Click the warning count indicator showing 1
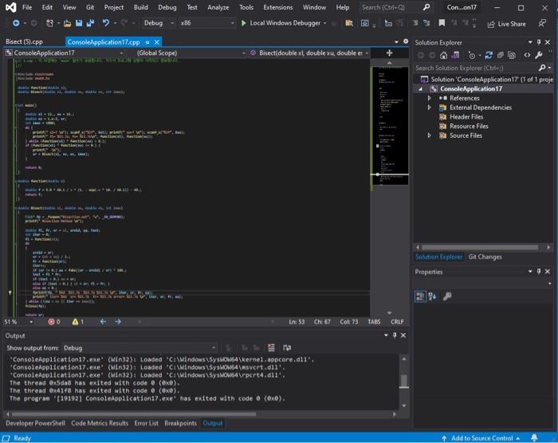This screenshot has width=558, height=443. [x=78, y=322]
